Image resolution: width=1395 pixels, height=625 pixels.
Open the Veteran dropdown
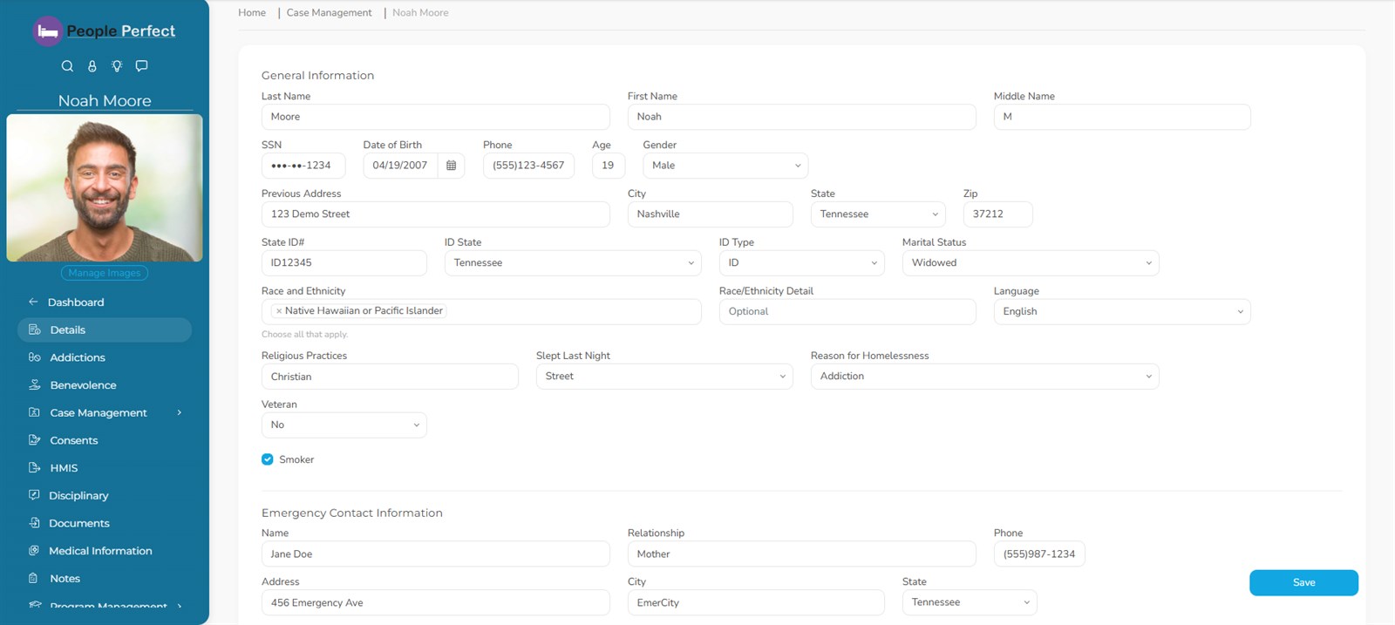344,425
